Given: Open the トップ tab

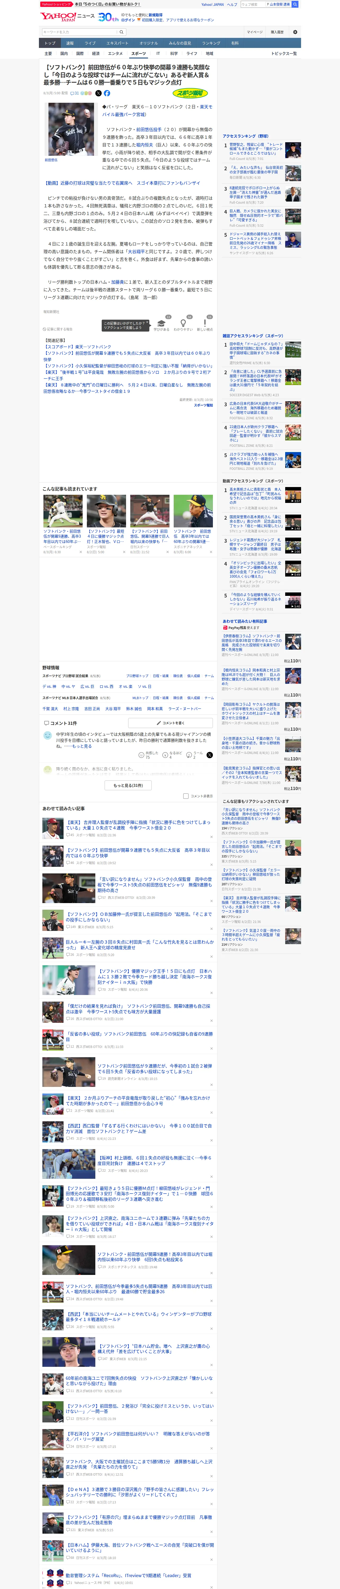Looking at the screenshot, I should pyautogui.click(x=50, y=43).
